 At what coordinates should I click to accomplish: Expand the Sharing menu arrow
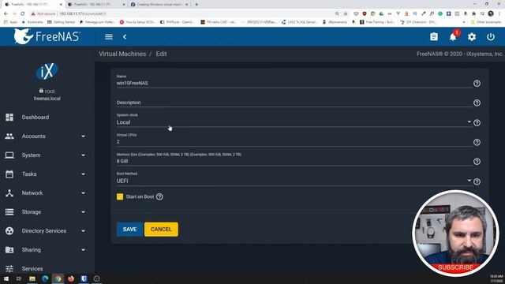click(83, 250)
